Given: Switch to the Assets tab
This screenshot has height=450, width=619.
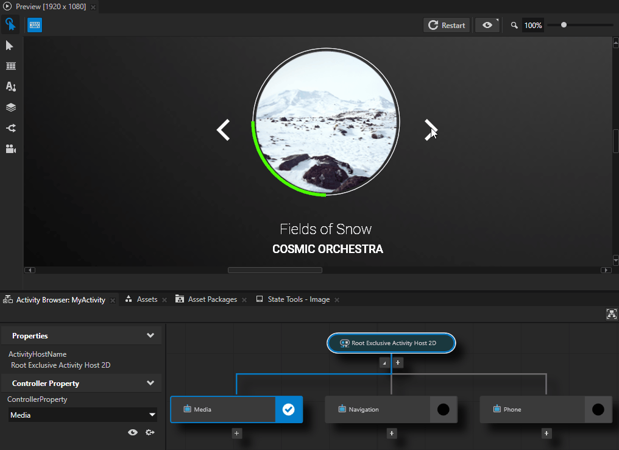Looking at the screenshot, I should click(147, 299).
